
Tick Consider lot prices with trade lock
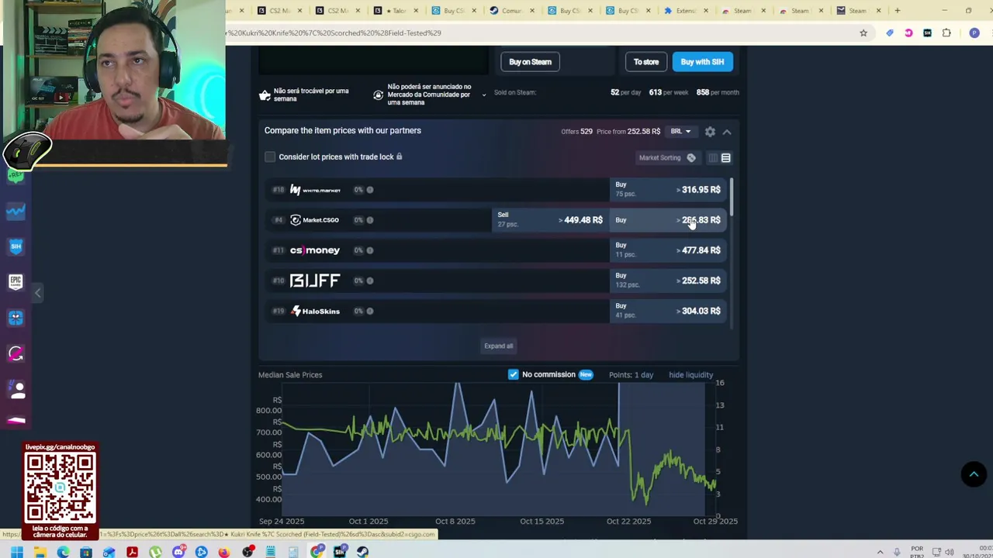[x=270, y=157]
